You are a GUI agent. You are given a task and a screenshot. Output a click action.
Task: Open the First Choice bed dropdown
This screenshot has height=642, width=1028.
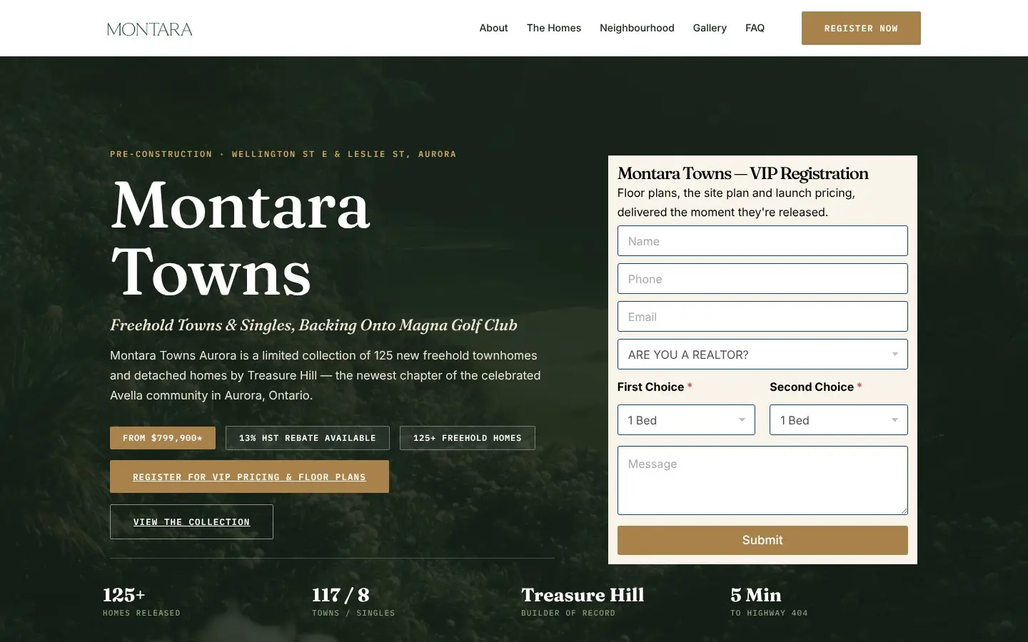click(686, 420)
